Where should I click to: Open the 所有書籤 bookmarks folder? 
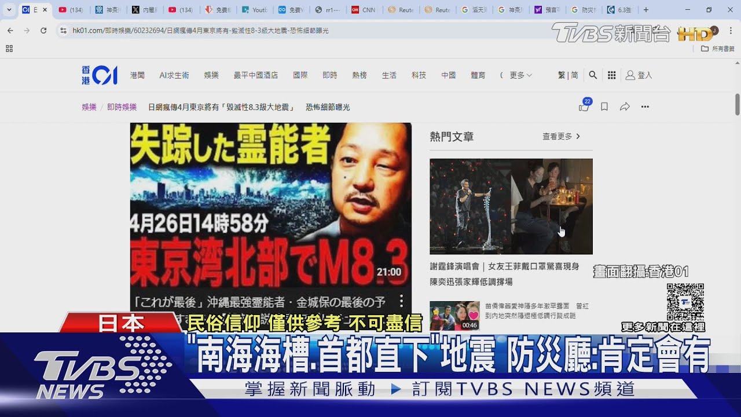718,49
